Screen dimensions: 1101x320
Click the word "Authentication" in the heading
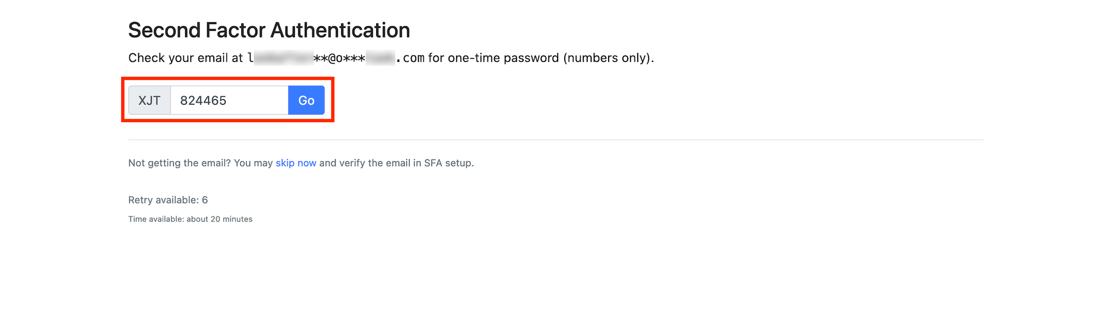(x=340, y=30)
